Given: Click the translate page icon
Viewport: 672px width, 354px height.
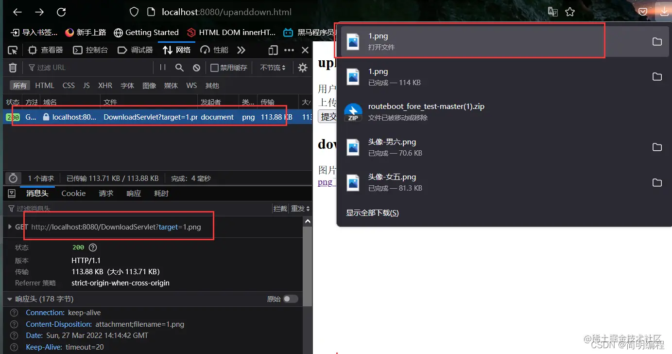Looking at the screenshot, I should point(553,12).
